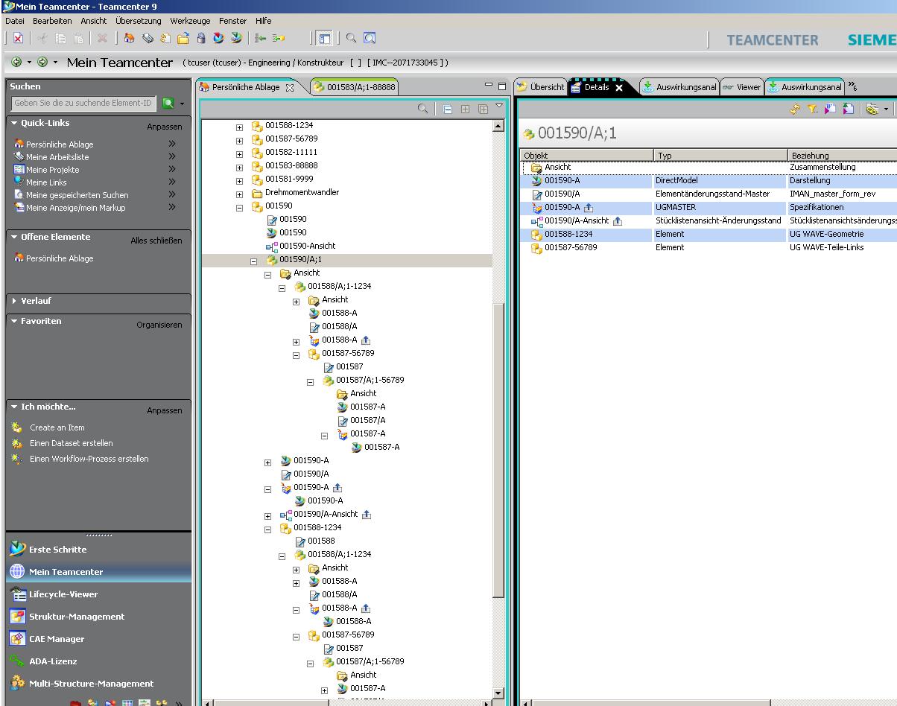
Task: Collapse the Ich möchte section
Action: pos(14,407)
